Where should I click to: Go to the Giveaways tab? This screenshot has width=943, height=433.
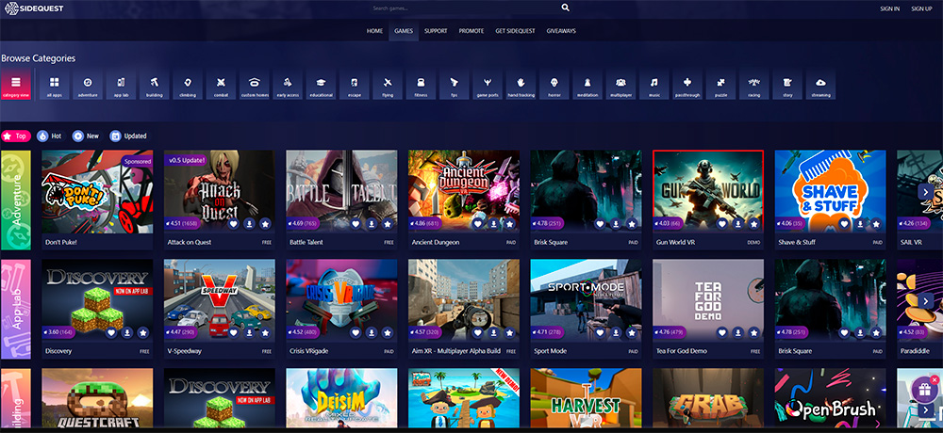560,31
